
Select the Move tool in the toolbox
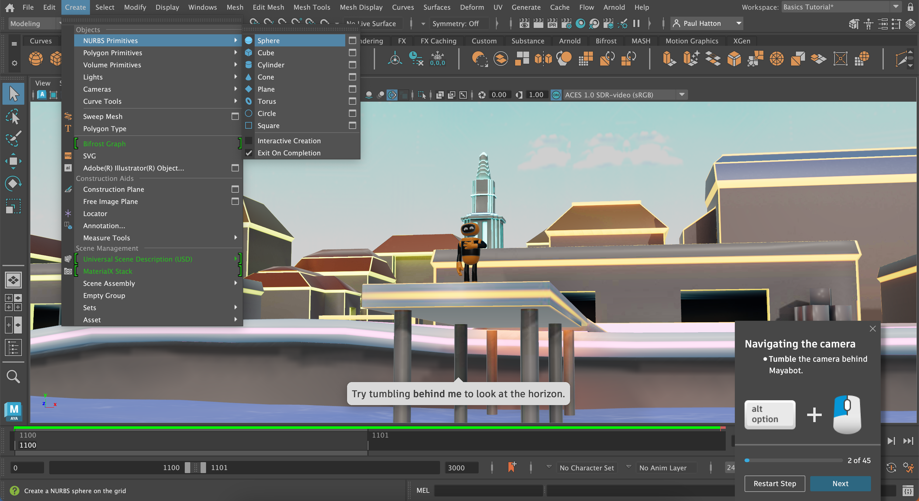pyautogui.click(x=13, y=161)
